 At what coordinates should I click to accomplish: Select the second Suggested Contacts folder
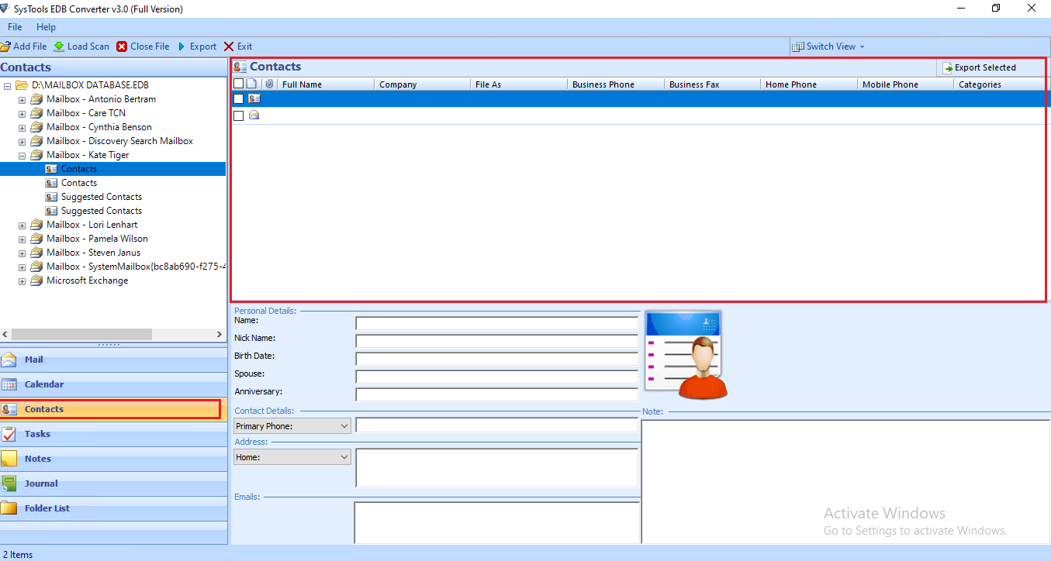(x=102, y=211)
